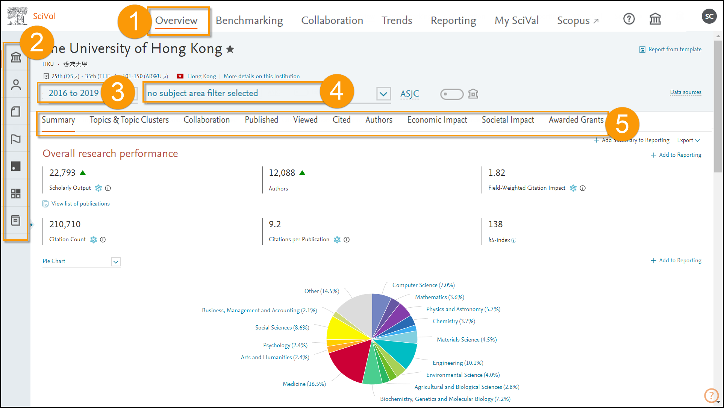724x408 pixels.
Task: Switch to Economic Impact tab
Action: point(437,120)
